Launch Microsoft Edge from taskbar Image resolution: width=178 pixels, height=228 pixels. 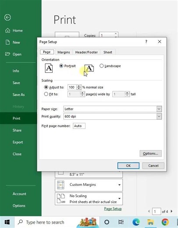coord(136,222)
